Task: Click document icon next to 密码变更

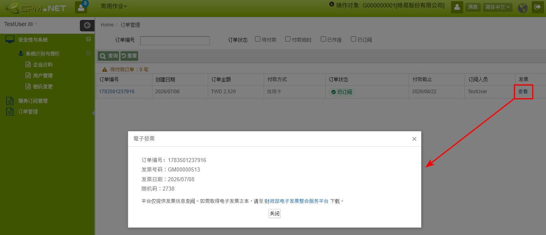Action: [x=28, y=86]
